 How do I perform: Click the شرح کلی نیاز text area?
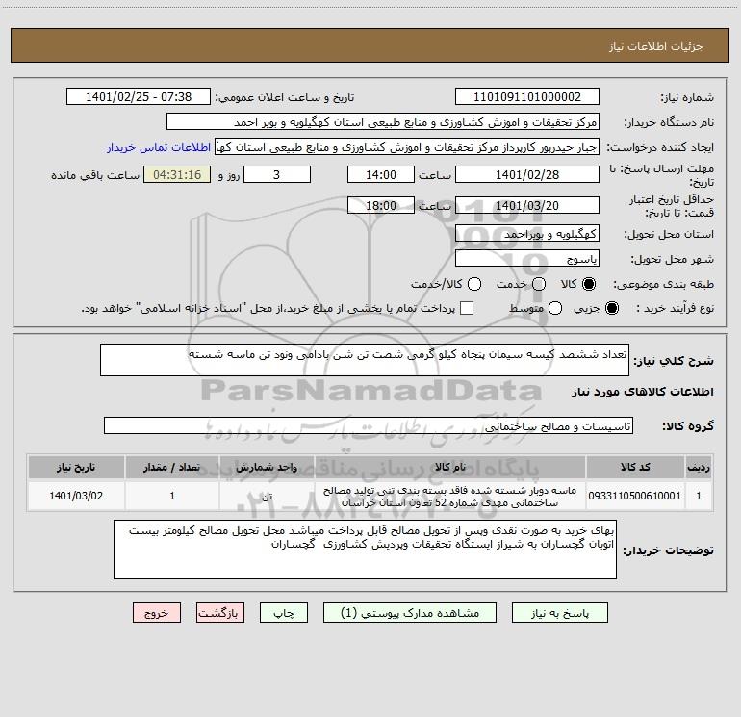click(365, 360)
